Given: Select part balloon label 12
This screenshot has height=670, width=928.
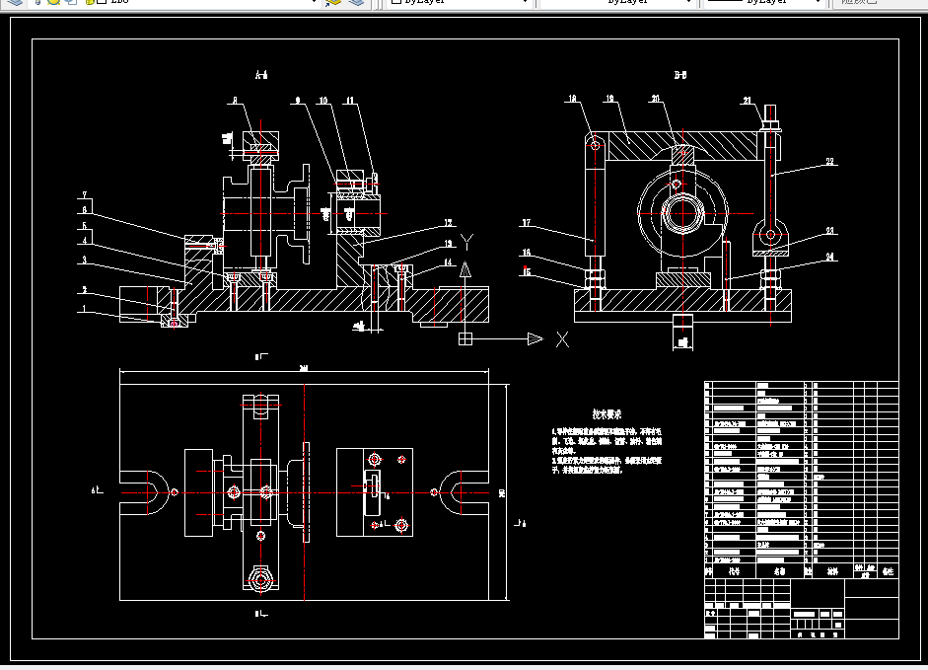Looking at the screenshot, I should [x=448, y=223].
